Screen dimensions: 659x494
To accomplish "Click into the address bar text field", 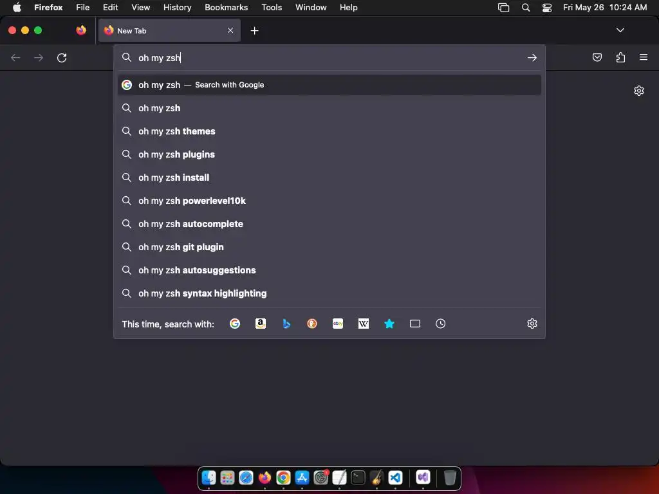I will 330,57.
